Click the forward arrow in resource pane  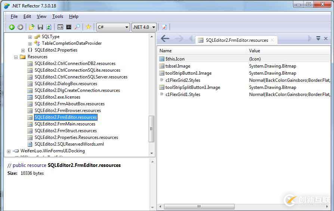tap(179, 38)
